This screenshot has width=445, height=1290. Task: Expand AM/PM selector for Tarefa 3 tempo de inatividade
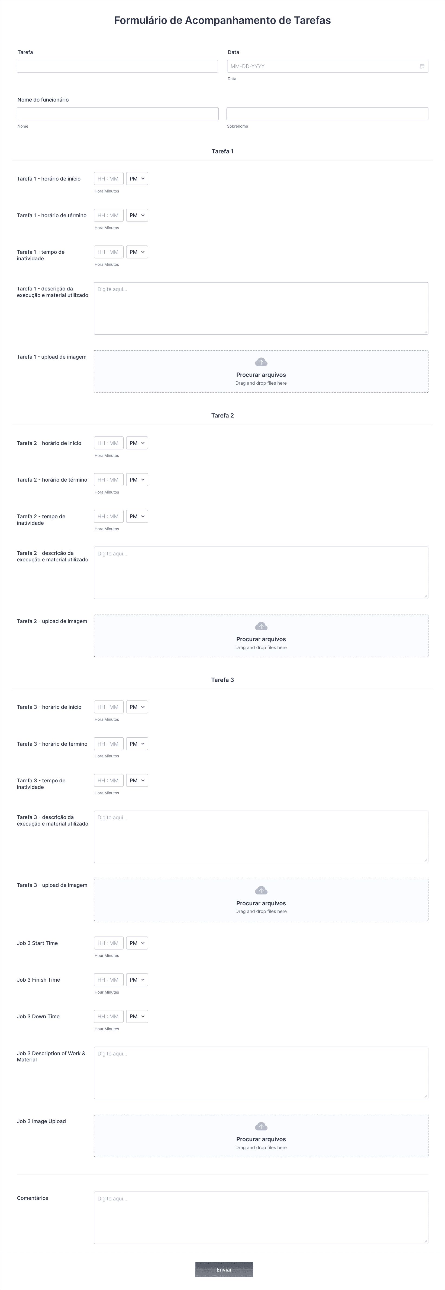point(137,781)
